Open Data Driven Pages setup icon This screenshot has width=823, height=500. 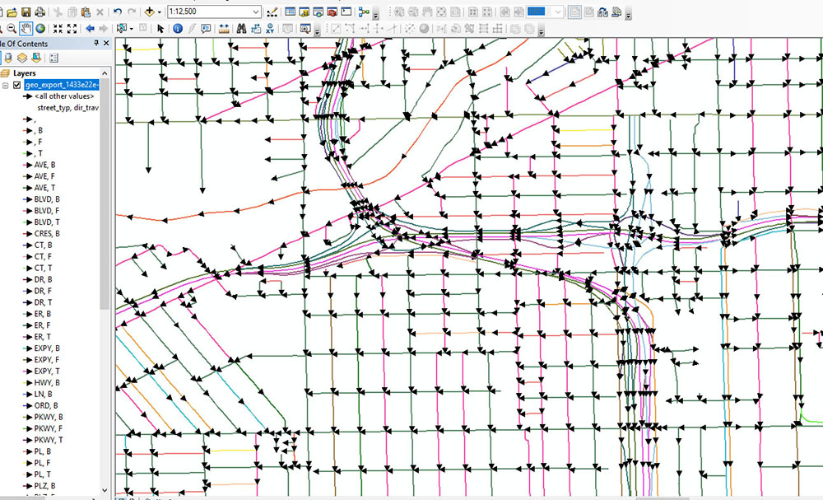(x=616, y=12)
